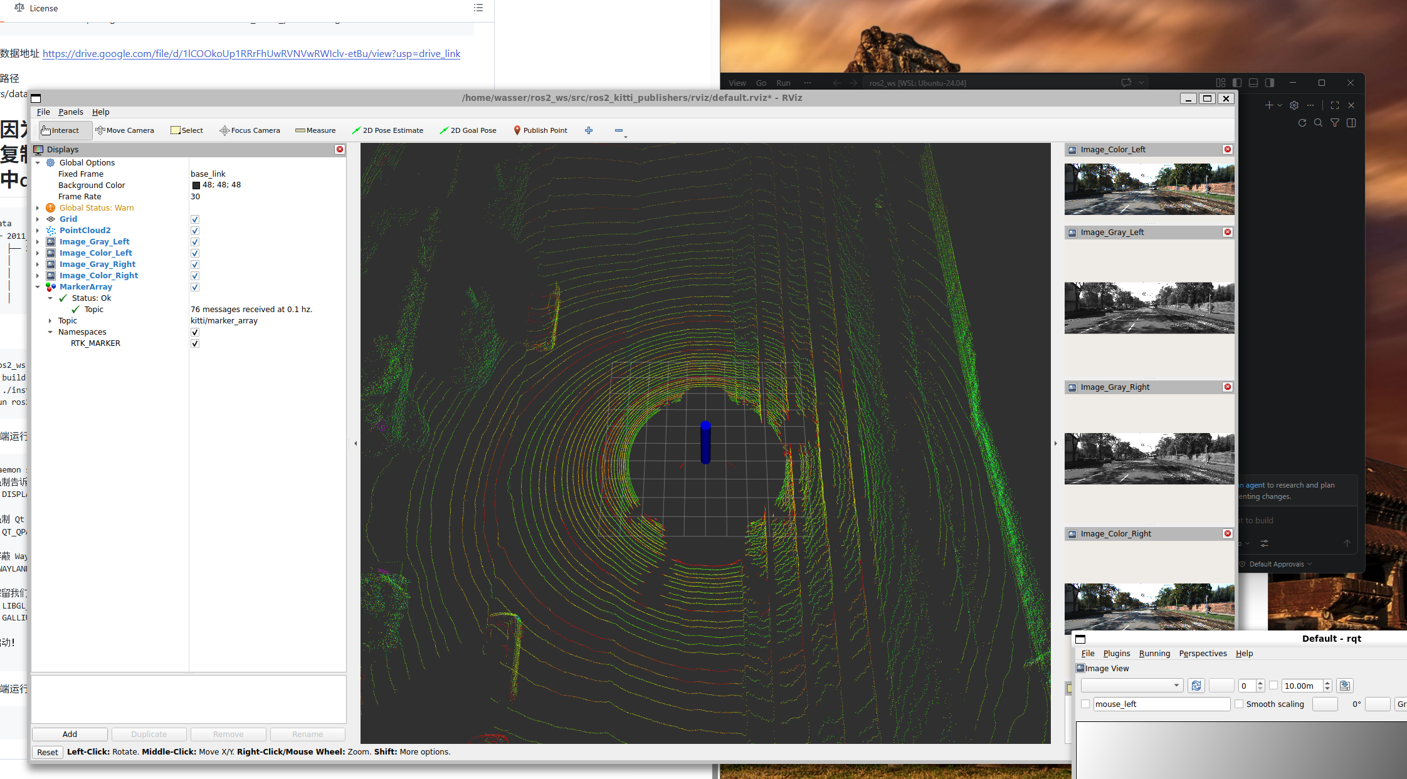Click the Add display button

[70, 734]
